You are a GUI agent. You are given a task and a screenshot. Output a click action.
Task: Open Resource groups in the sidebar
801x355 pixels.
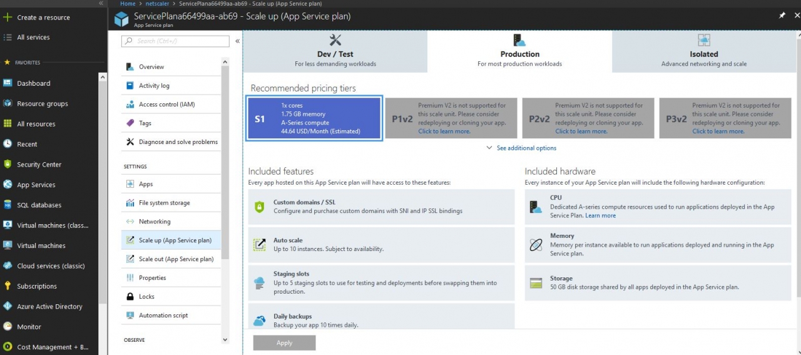click(43, 104)
